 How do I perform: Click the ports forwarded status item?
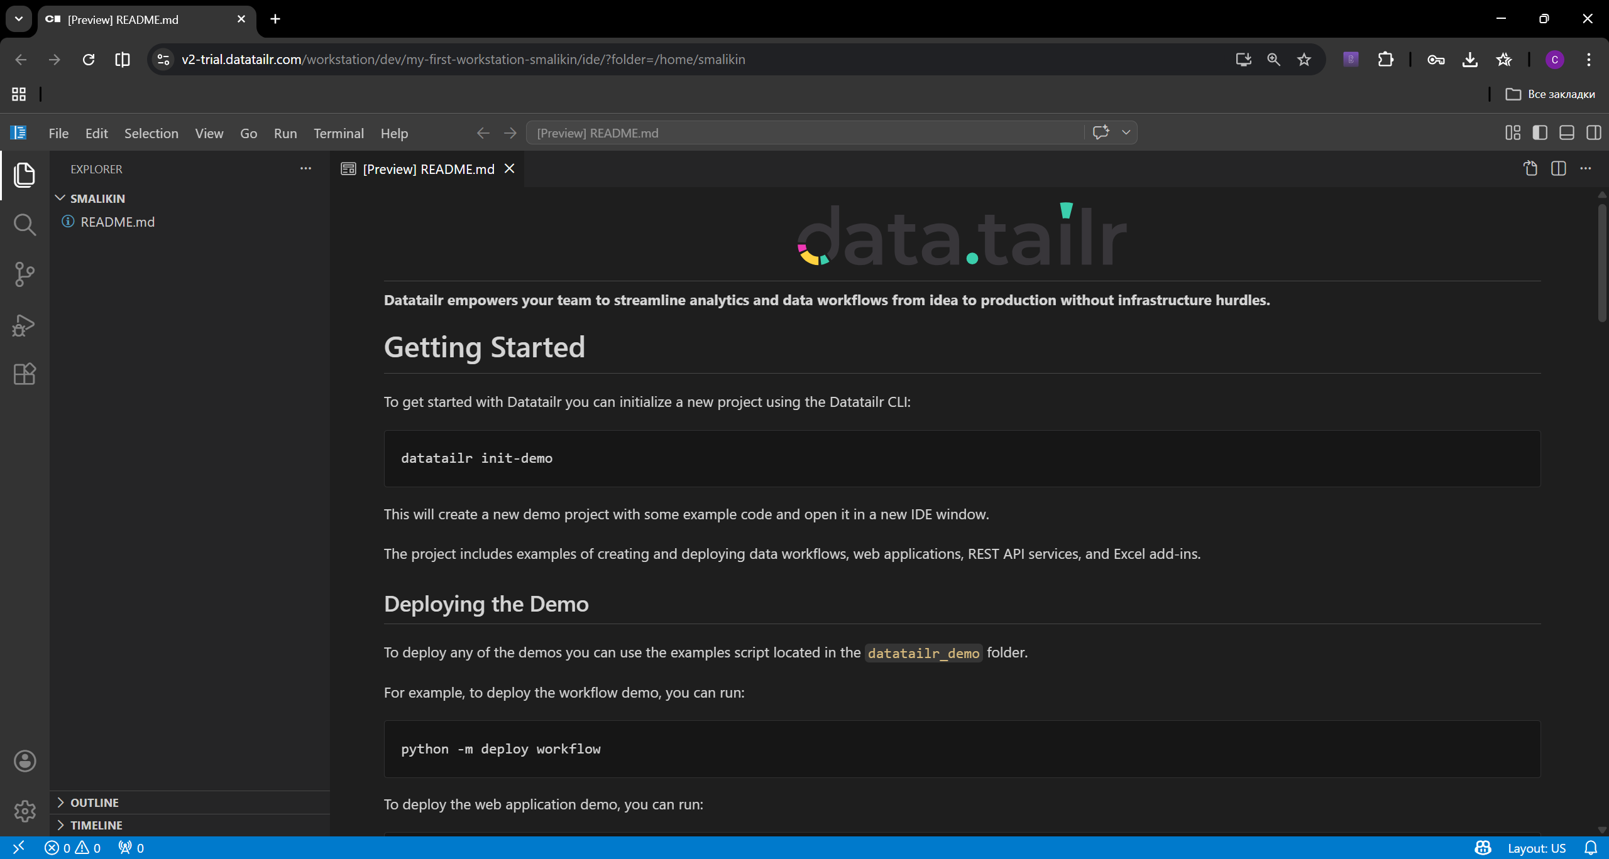131,848
